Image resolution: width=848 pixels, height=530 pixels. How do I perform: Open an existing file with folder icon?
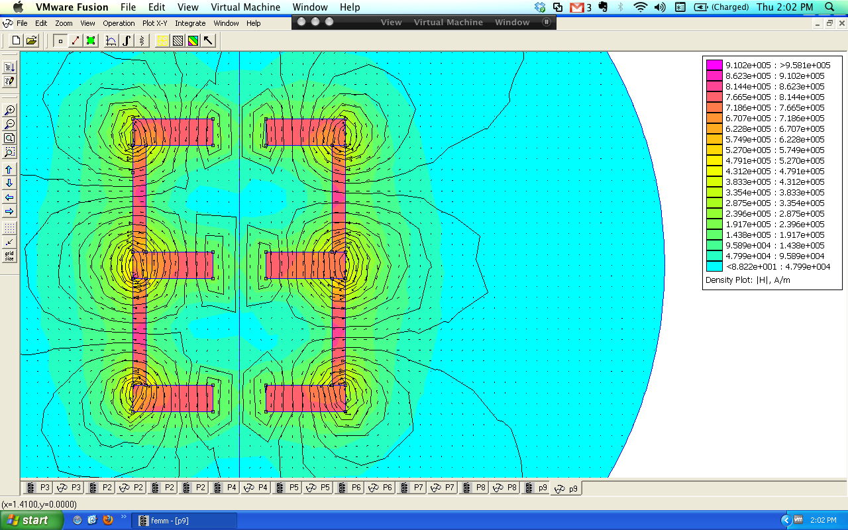click(x=31, y=40)
